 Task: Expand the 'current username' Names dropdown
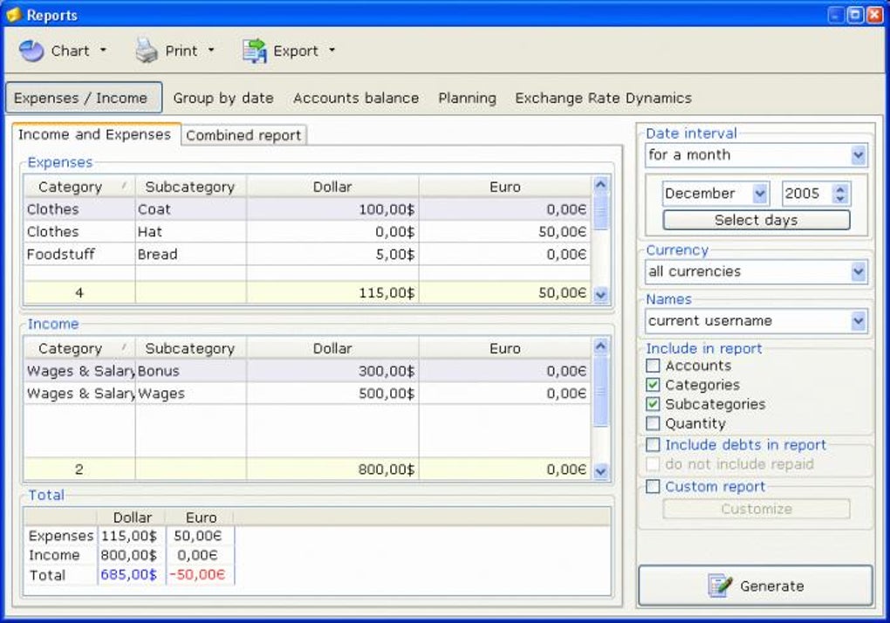click(x=859, y=321)
